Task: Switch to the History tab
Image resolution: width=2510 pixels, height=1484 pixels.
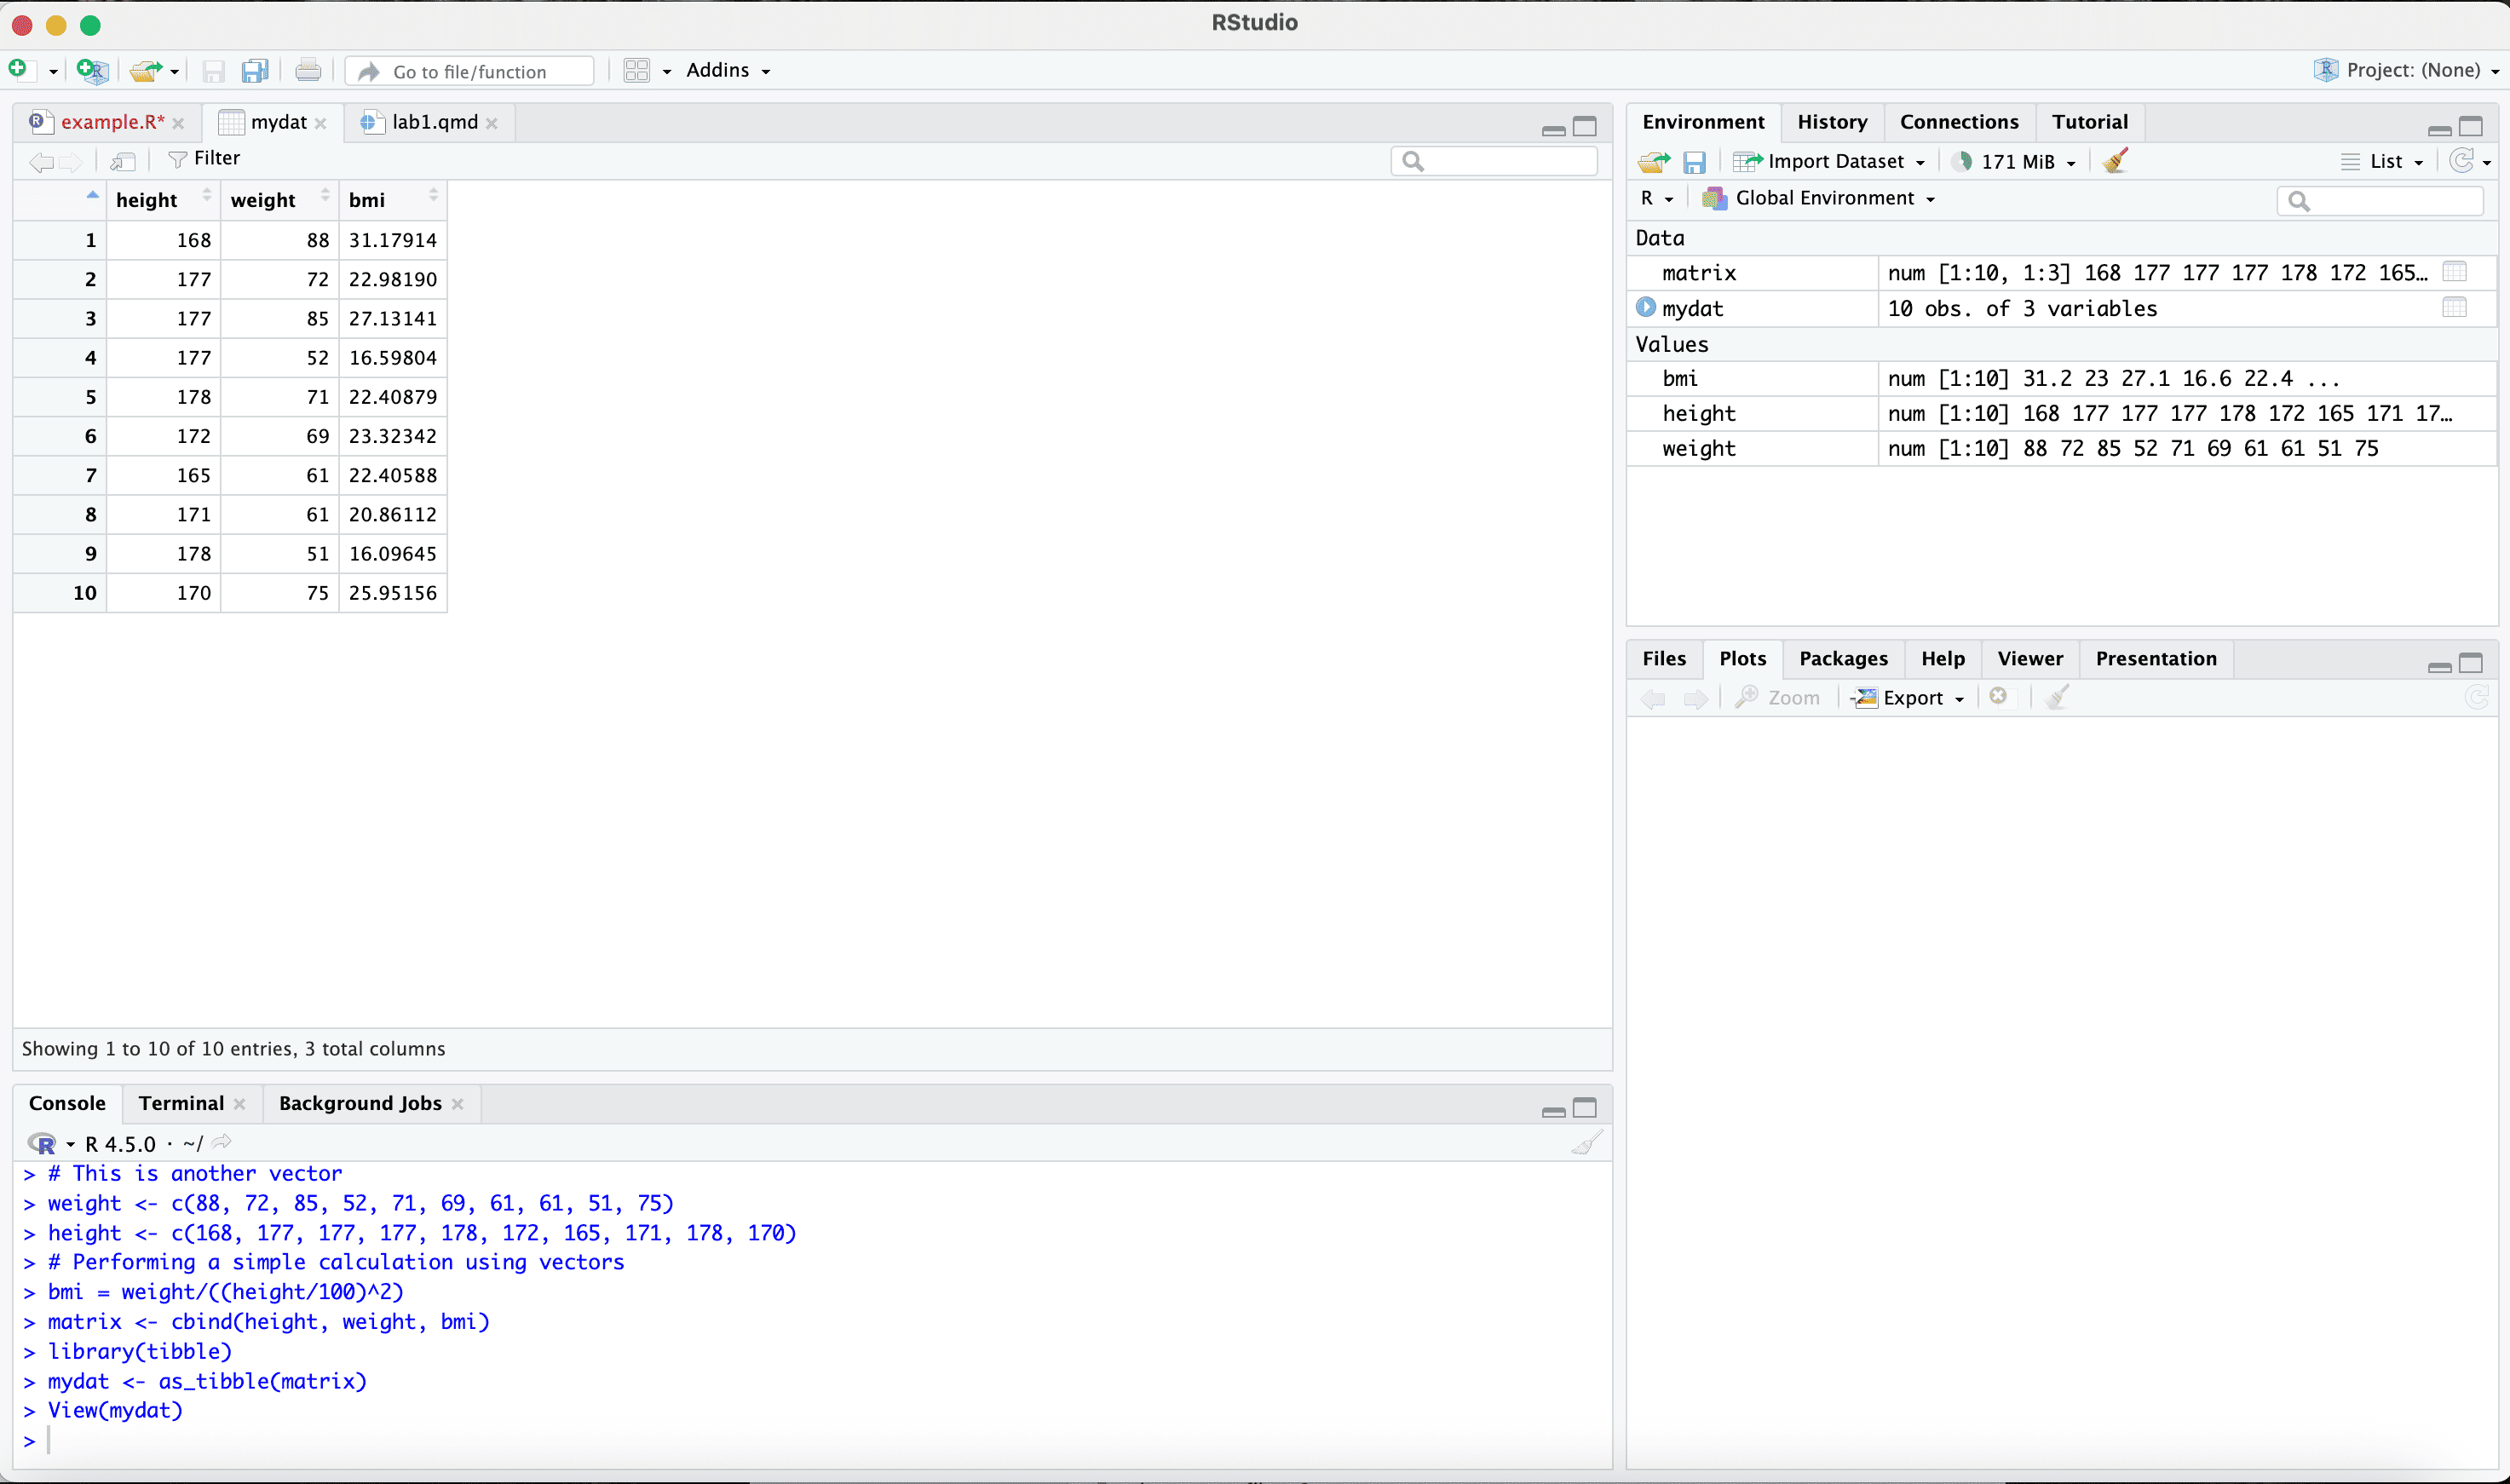Action: pyautogui.click(x=1831, y=122)
